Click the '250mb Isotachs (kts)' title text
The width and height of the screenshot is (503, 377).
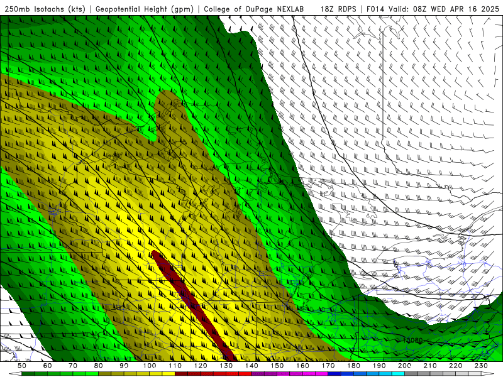(45, 9)
